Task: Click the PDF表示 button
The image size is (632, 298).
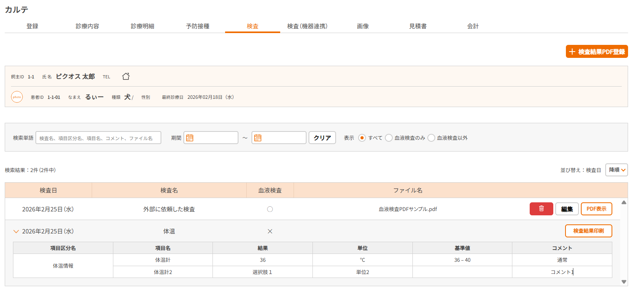Action: point(596,209)
